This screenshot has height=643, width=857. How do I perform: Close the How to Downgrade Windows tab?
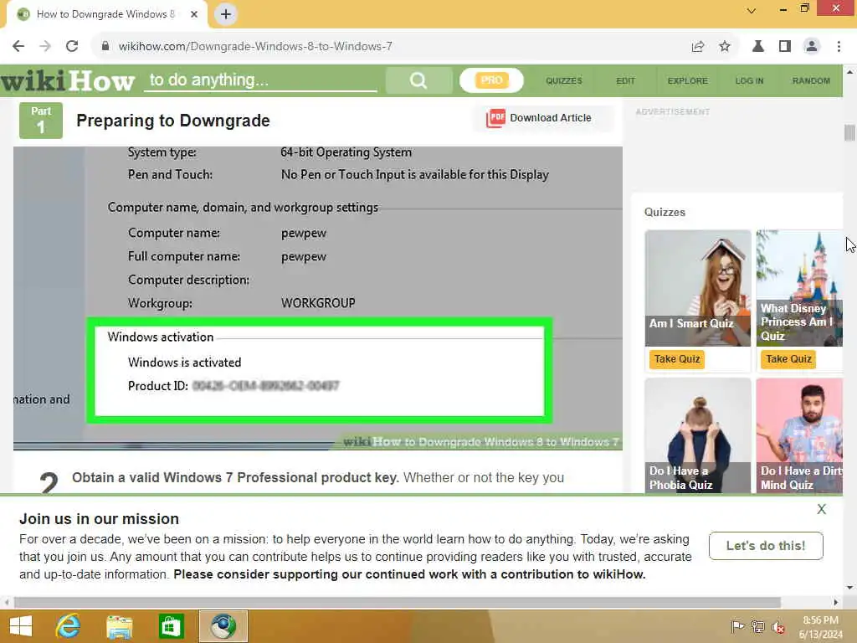[194, 14]
